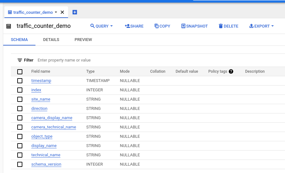Screen dimensions: 285x173
Task: Click the filter lines icon
Action: tap(20, 60)
